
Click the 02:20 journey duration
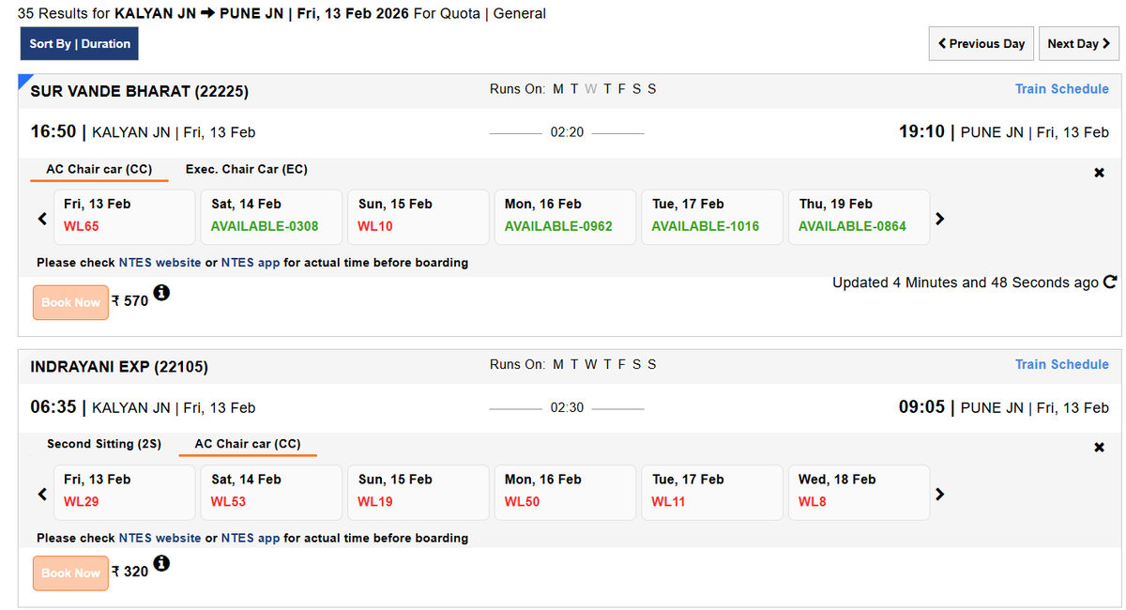coord(567,132)
